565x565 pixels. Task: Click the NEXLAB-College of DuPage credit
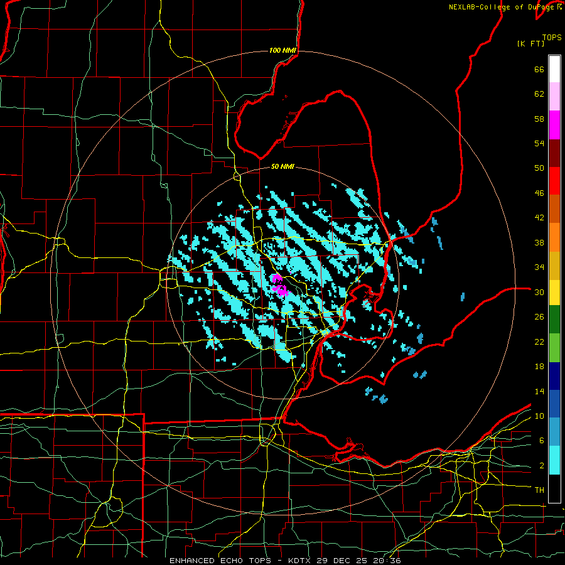pyautogui.click(x=503, y=7)
